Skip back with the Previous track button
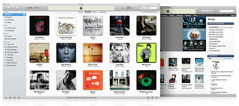This screenshot has width=239, height=106. coord(8,8)
